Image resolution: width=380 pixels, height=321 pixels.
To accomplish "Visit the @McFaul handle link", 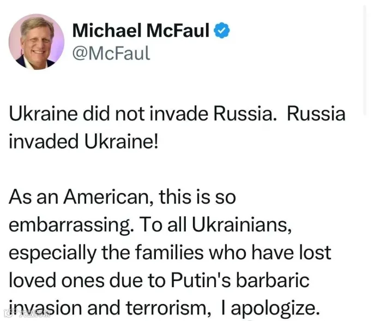I will [x=111, y=53].
